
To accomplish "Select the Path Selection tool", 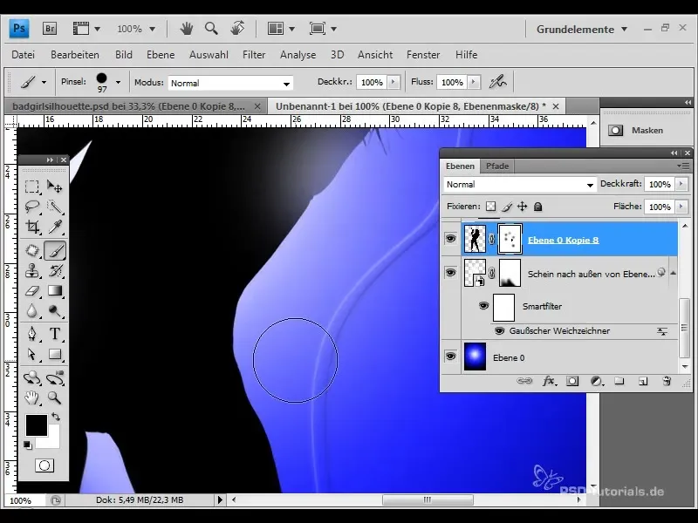I will pos(32,354).
